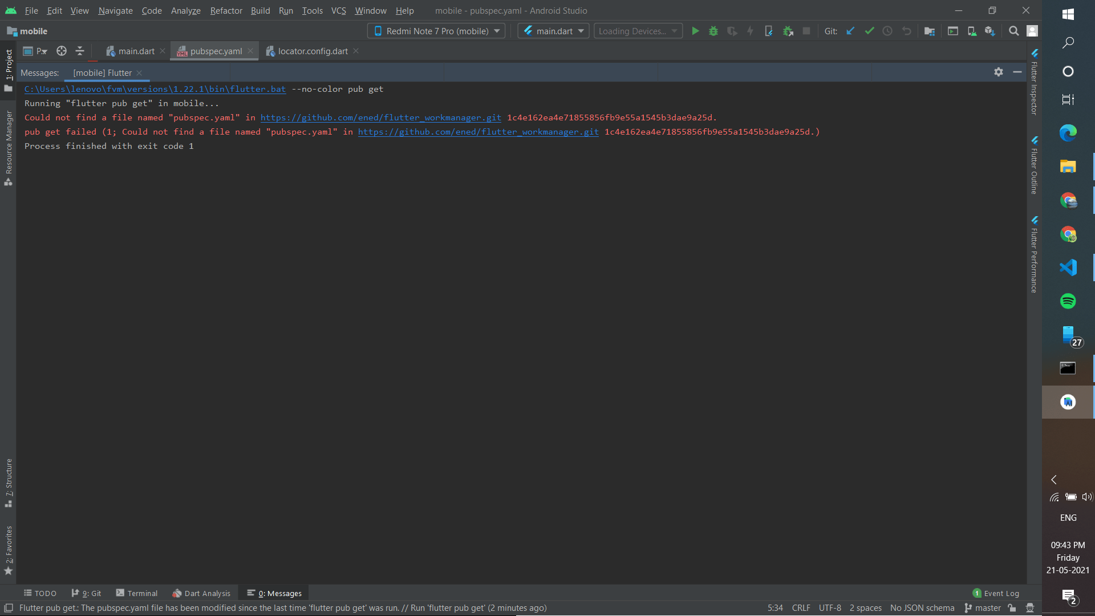
Task: Toggle the Dart Analysis tool window
Action: (201, 593)
